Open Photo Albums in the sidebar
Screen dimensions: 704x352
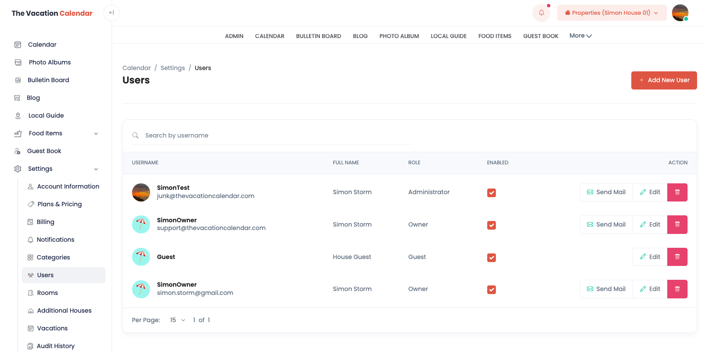click(49, 62)
